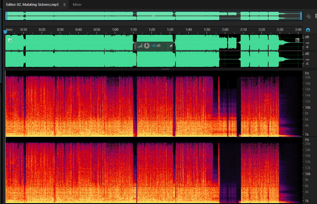Click the right handle of the overview navigator

click(x=301, y=16)
